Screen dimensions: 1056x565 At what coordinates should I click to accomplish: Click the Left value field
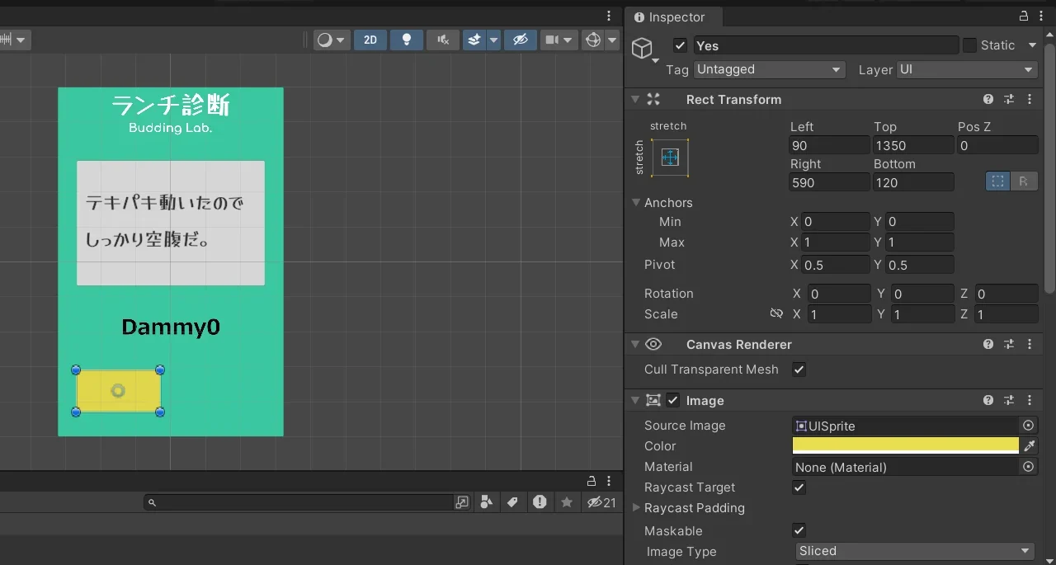(829, 145)
